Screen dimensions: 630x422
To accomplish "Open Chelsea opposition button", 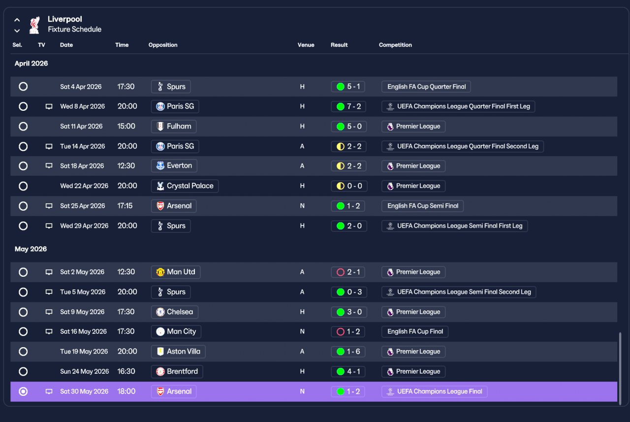I will point(175,312).
